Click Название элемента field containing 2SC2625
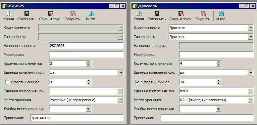The image size is (257, 125). click(x=86, y=46)
